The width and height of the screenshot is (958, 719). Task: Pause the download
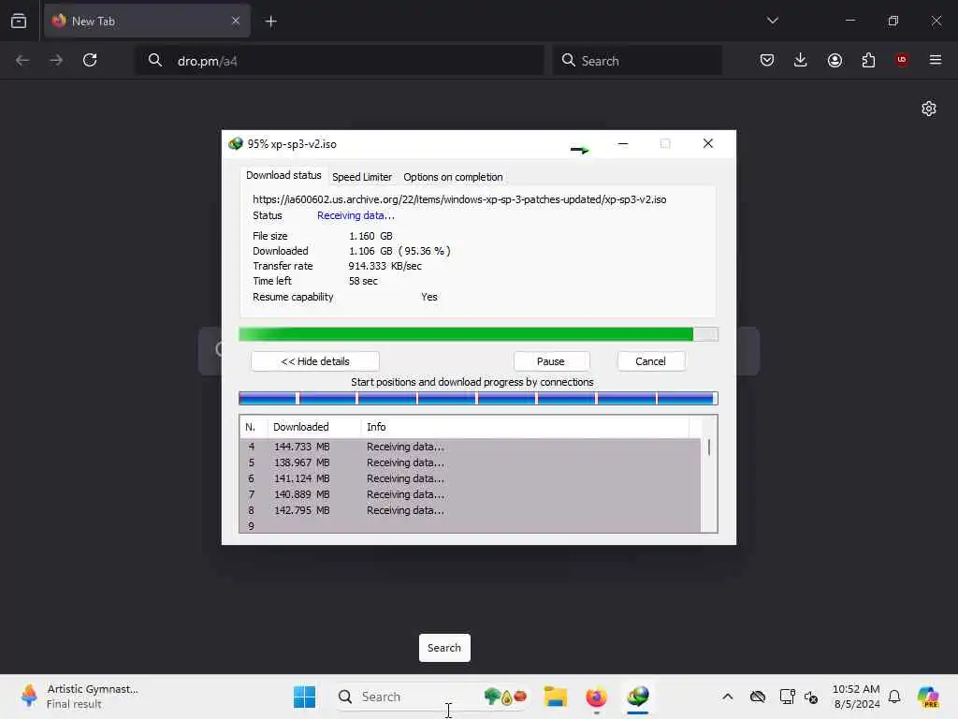(x=551, y=361)
